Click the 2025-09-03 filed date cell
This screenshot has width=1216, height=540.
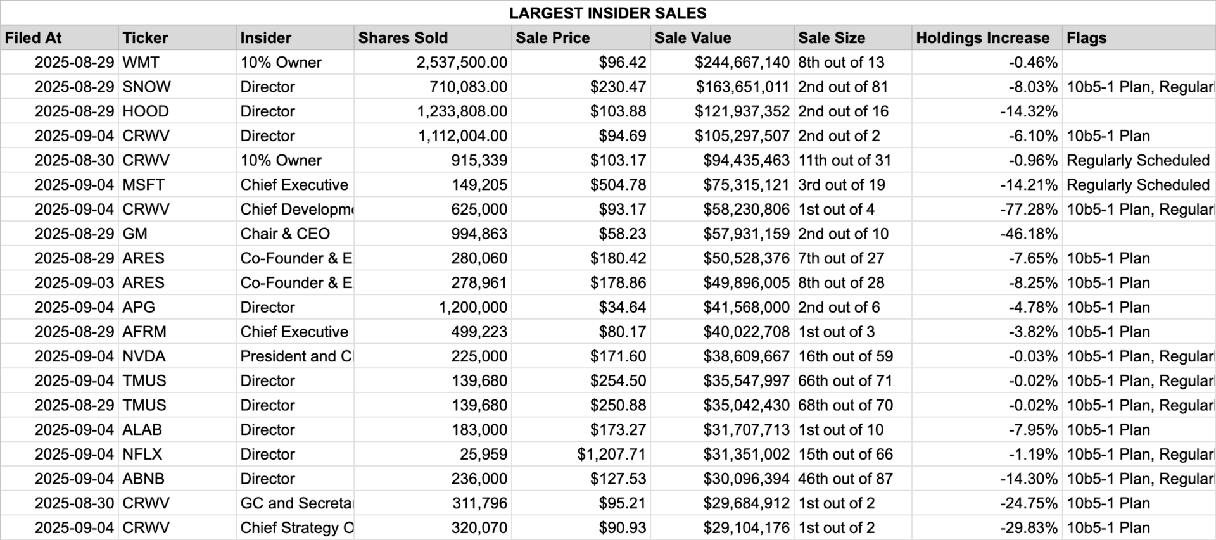60,283
